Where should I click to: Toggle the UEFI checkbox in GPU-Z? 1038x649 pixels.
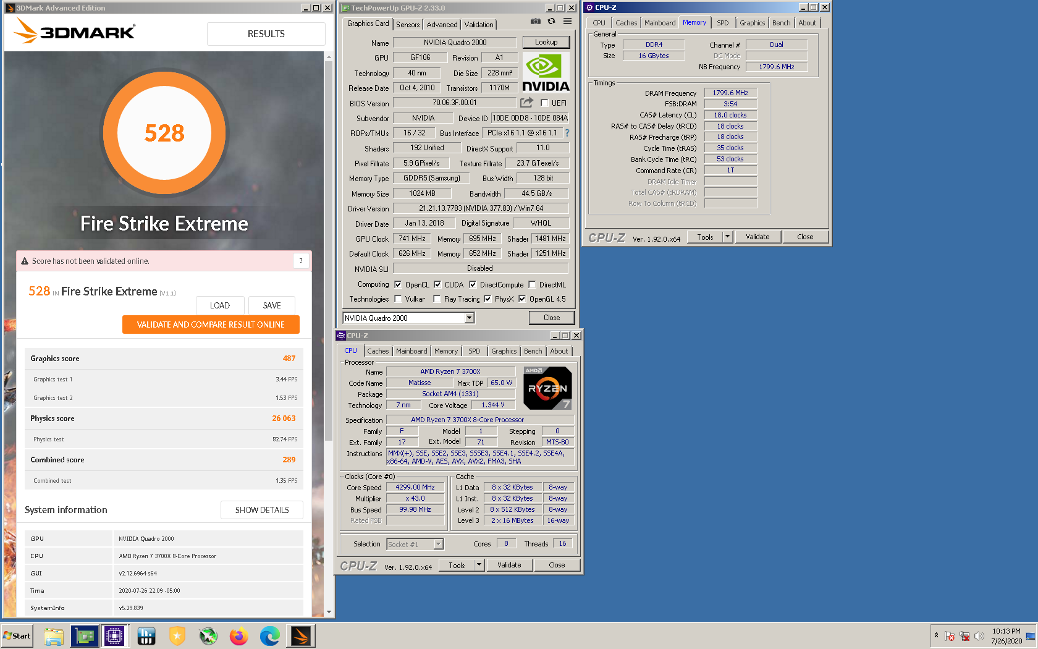[544, 103]
